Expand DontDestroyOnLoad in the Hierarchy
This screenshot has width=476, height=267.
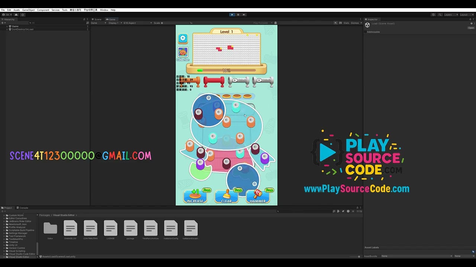(x=7, y=29)
